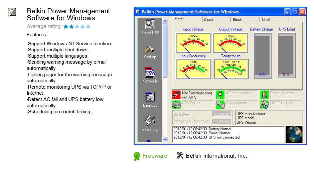Select the 'Power Normal' log entry

coord(202,133)
